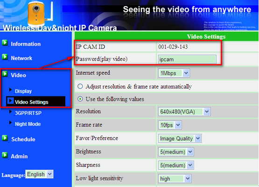Click the green arrow icon beside Information
The image size is (259, 187).
coord(5,43)
